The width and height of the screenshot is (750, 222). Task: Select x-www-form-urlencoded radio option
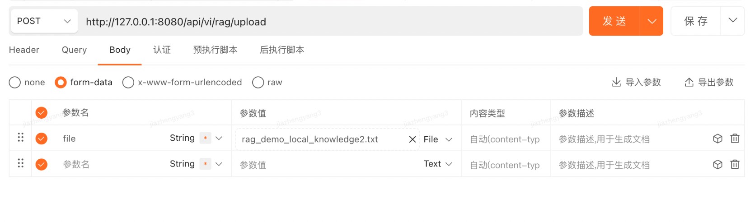128,82
